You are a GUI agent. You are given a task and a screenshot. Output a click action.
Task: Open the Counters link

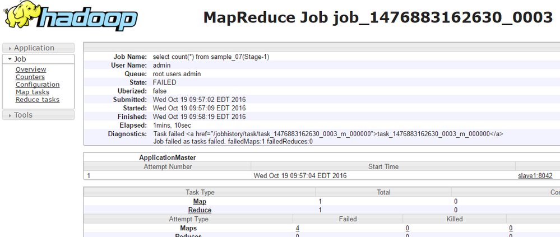coord(30,77)
